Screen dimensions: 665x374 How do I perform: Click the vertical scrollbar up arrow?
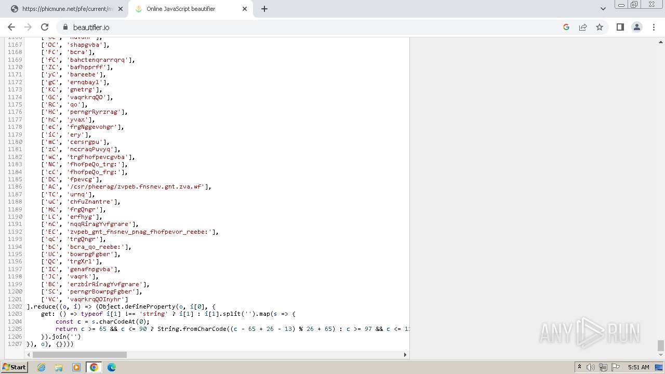(x=661, y=42)
